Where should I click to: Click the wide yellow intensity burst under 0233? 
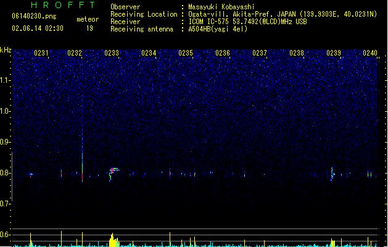click(114, 240)
